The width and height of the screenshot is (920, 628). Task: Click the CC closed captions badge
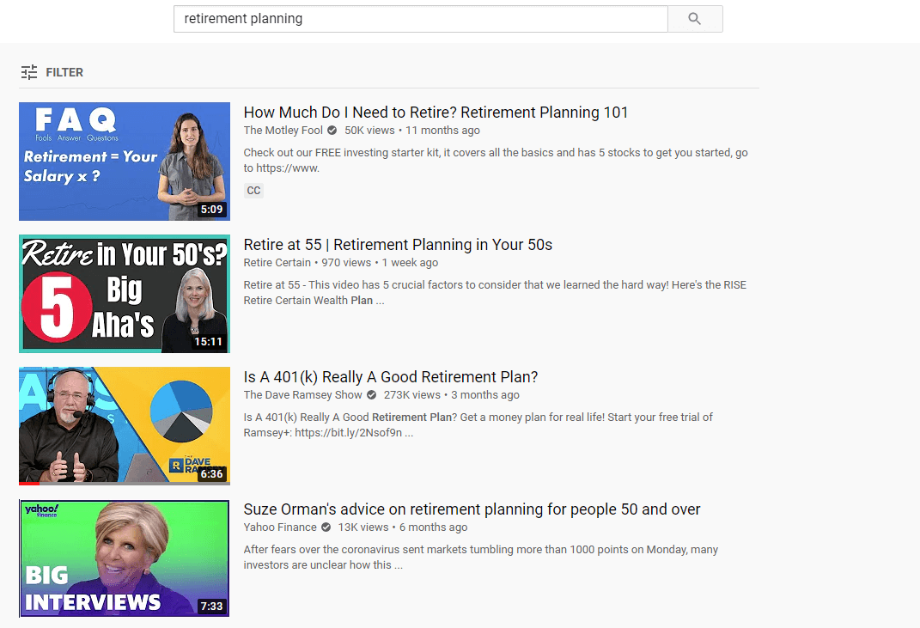[x=253, y=190]
